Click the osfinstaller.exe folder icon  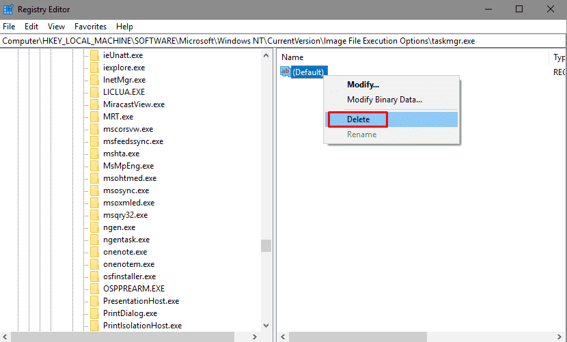[x=94, y=276]
